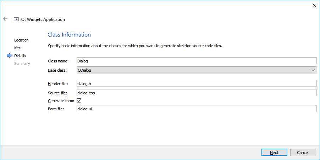The height and width of the screenshot is (160, 320).
Task: Click the Form file label
Action: click(x=56, y=109)
